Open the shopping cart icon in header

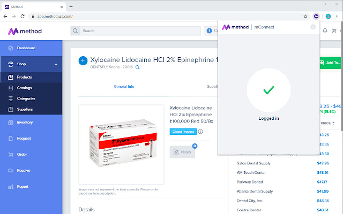334,31
